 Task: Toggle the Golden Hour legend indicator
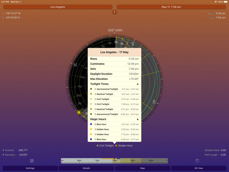point(116,146)
